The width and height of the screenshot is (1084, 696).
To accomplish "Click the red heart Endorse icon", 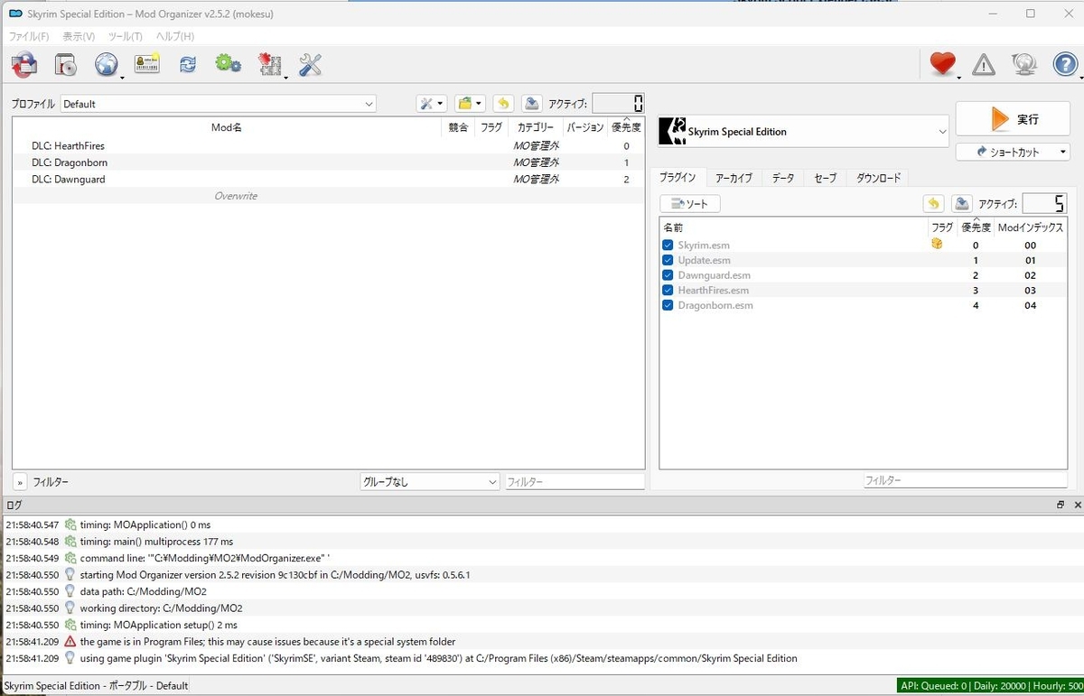I will pos(943,63).
